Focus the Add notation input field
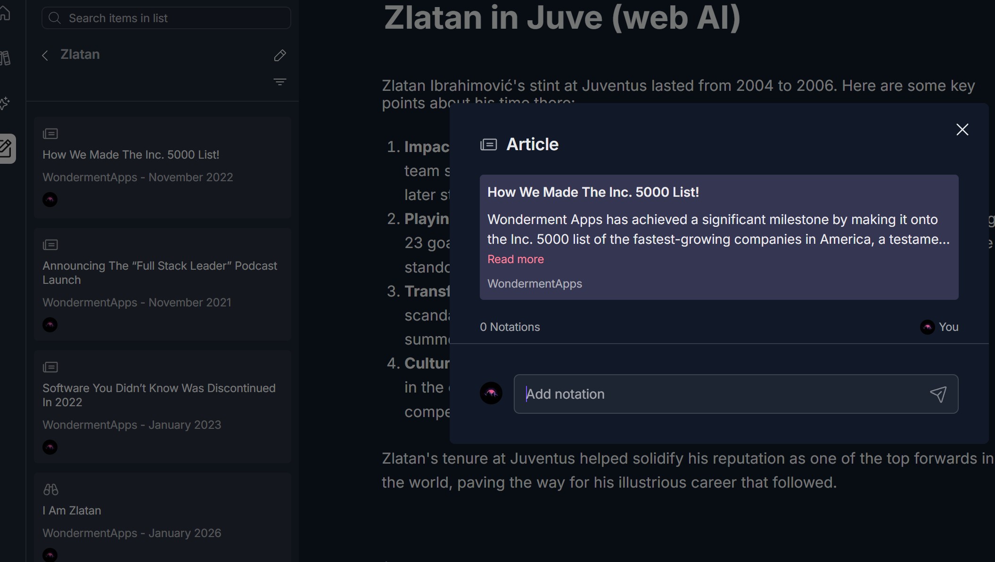Viewport: 995px width, 562px height. coord(721,394)
